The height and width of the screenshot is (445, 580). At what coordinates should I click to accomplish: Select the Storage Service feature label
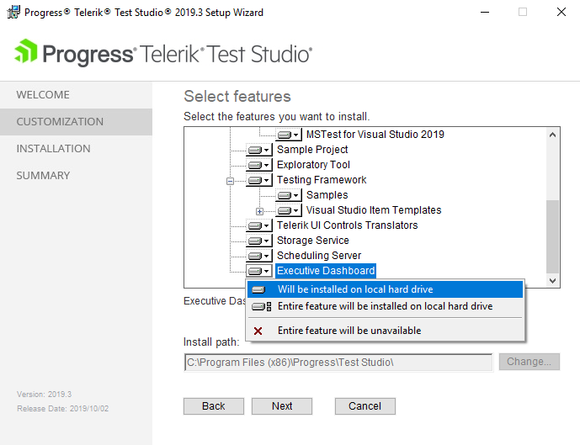pos(313,241)
